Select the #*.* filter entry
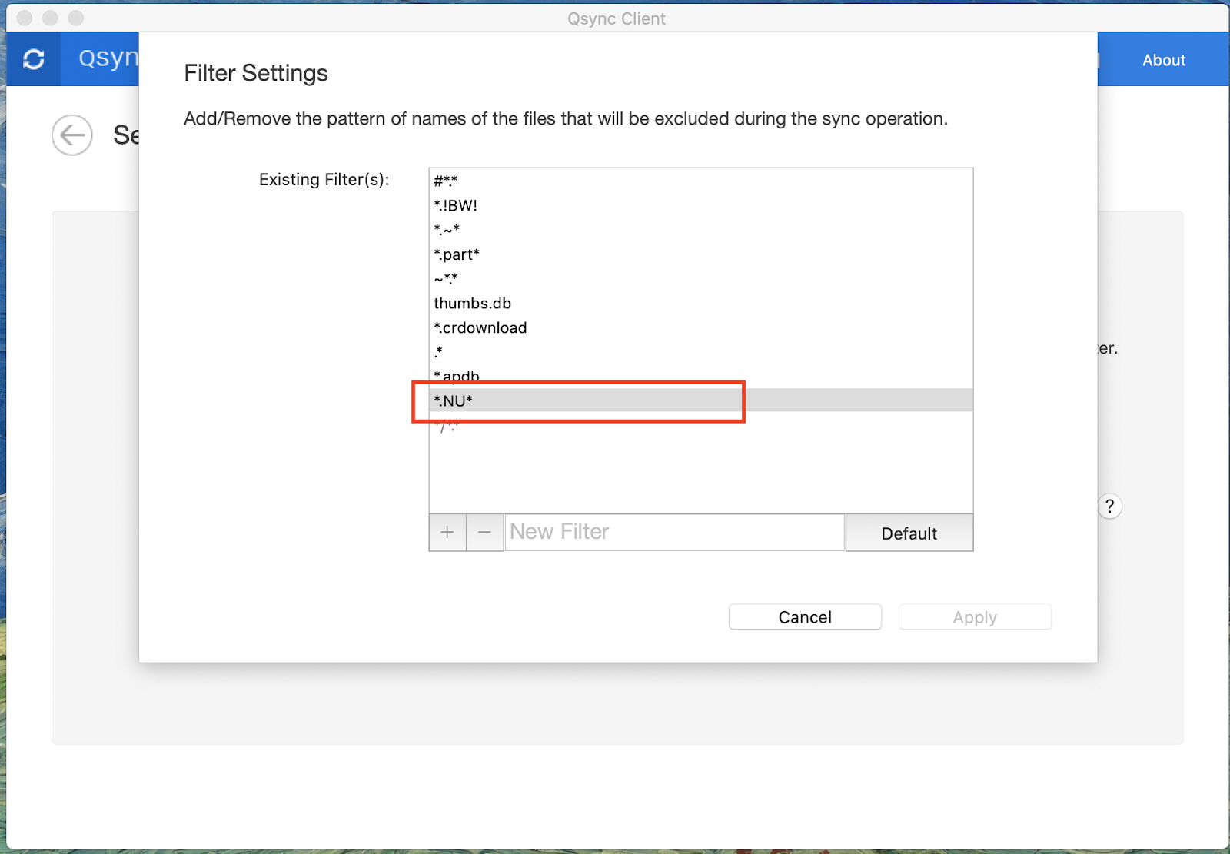 point(446,181)
